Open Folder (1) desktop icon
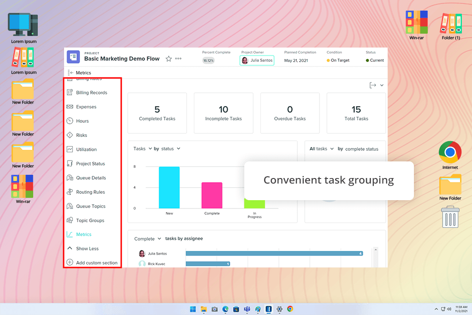The width and height of the screenshot is (472, 315). (x=451, y=26)
